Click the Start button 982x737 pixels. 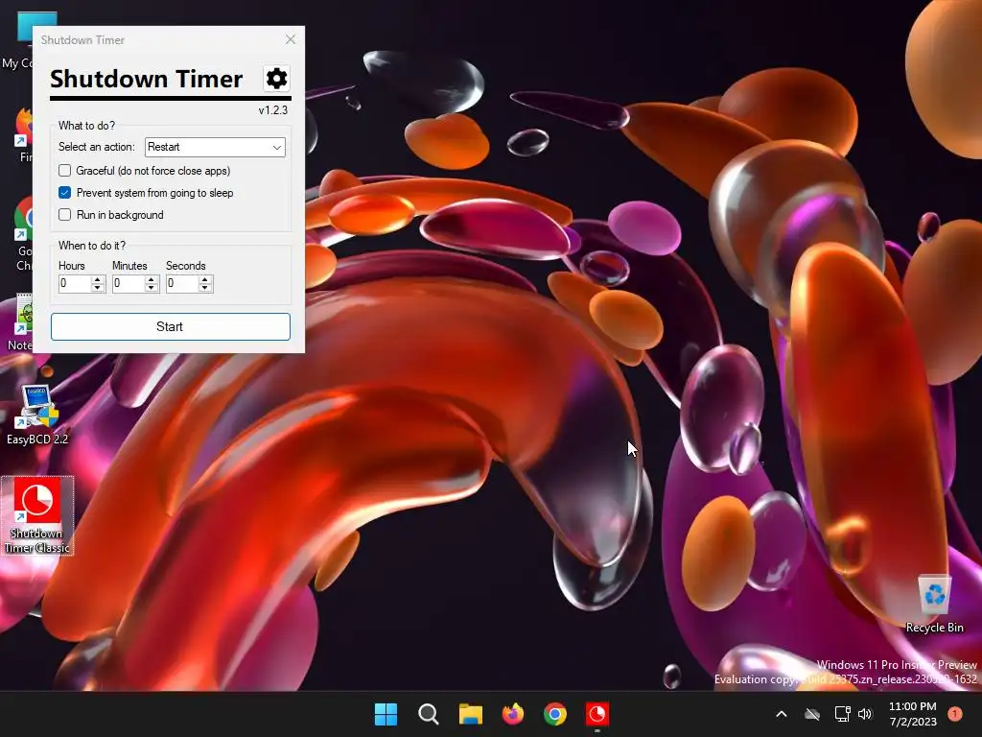pos(171,326)
